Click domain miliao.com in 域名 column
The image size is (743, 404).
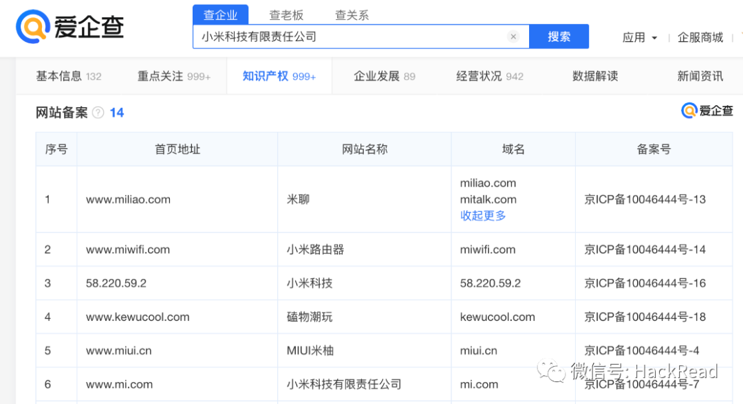click(x=488, y=183)
